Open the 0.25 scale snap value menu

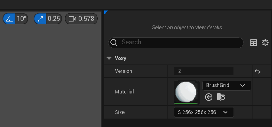click(54, 19)
